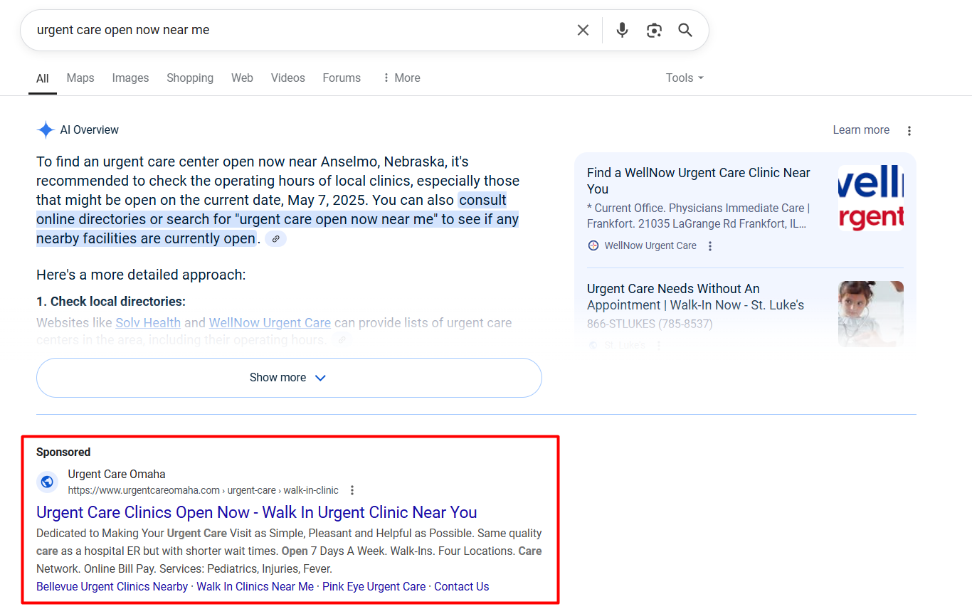The width and height of the screenshot is (972, 609).
Task: Click 'WellNow Urgent Care' source name text
Action: click(650, 246)
